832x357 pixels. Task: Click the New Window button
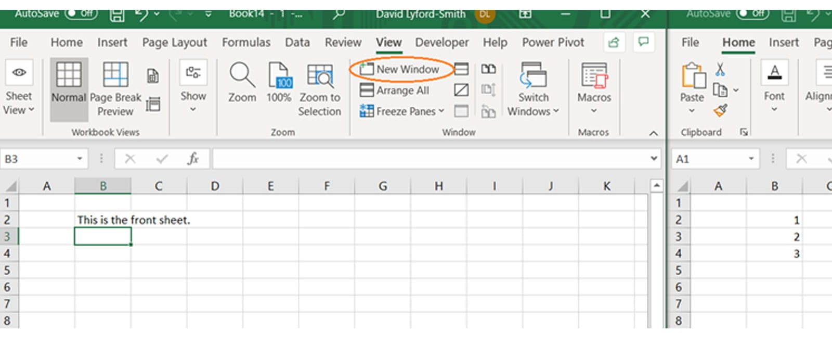(x=401, y=69)
